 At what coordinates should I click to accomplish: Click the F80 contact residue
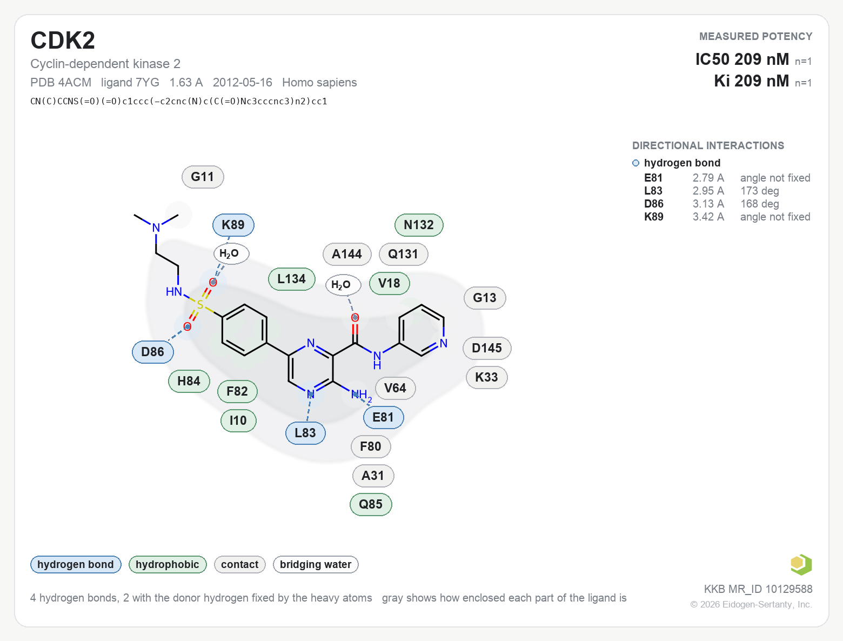coord(371,446)
